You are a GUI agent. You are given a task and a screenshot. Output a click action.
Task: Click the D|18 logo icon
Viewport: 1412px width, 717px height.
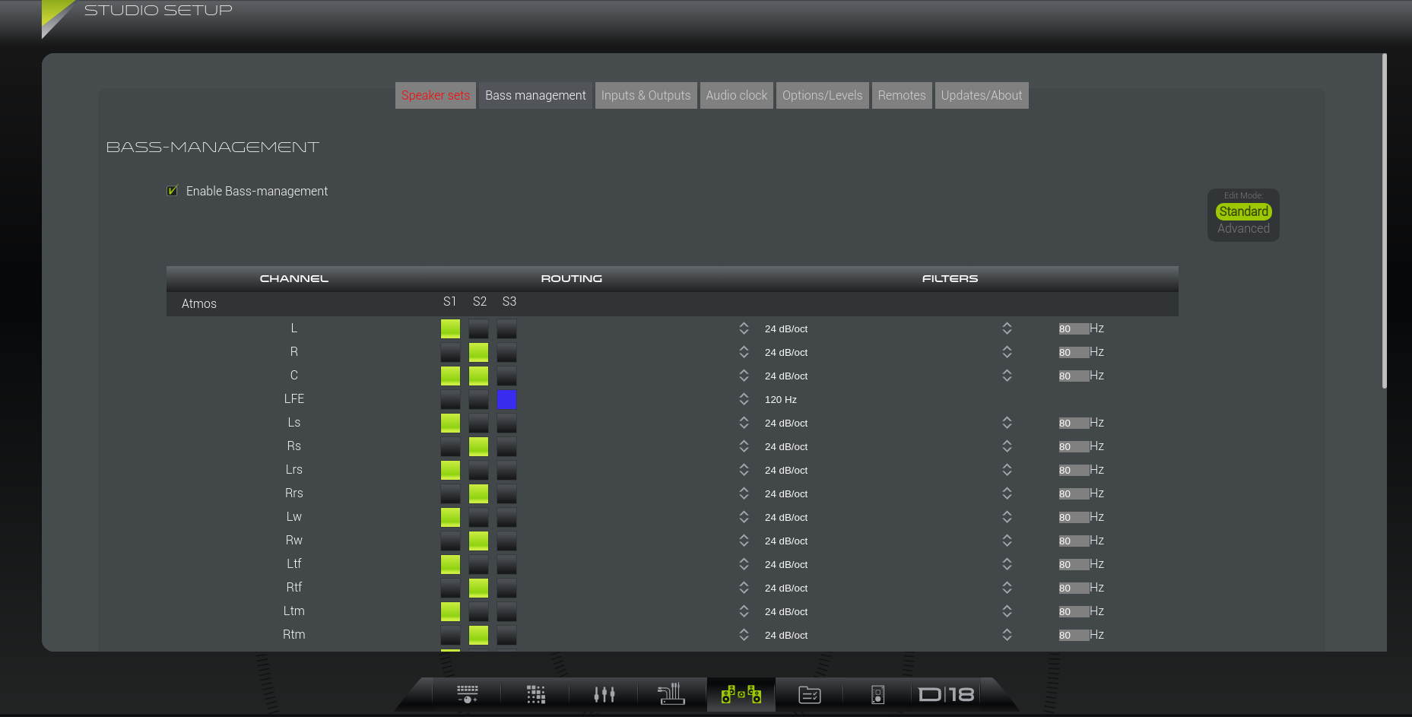pyautogui.click(x=947, y=694)
